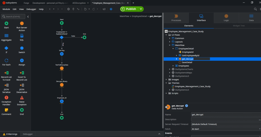The height and width of the screenshot is (137, 261).
Task: Select the Employees screen in tree
Action: tap(184, 66)
